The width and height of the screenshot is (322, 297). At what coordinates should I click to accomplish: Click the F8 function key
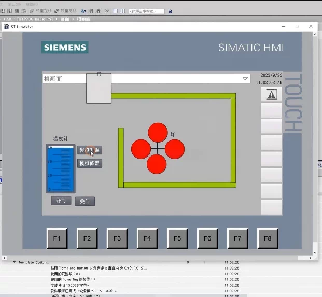click(268, 238)
